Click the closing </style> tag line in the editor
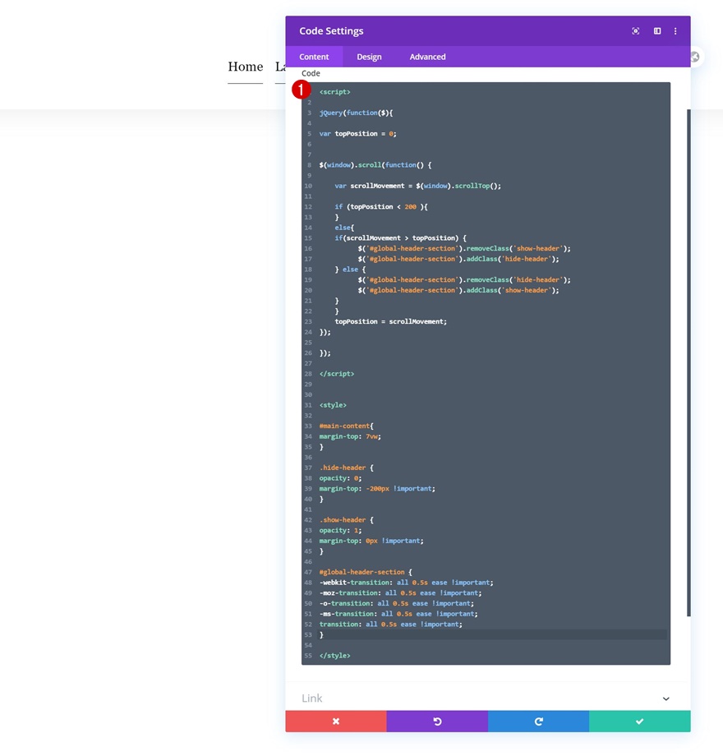This screenshot has width=723, height=756. (335, 656)
